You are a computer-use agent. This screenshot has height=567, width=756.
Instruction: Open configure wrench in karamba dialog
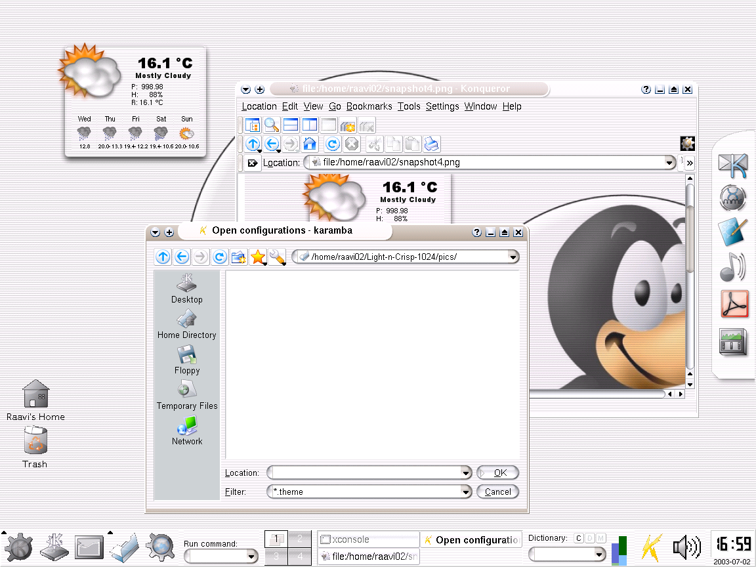[277, 257]
